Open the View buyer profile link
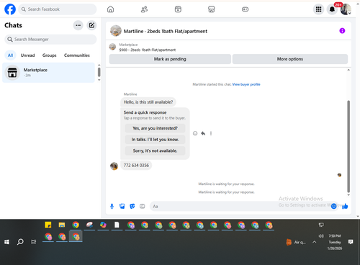The width and height of the screenshot is (360, 265). coord(246,84)
